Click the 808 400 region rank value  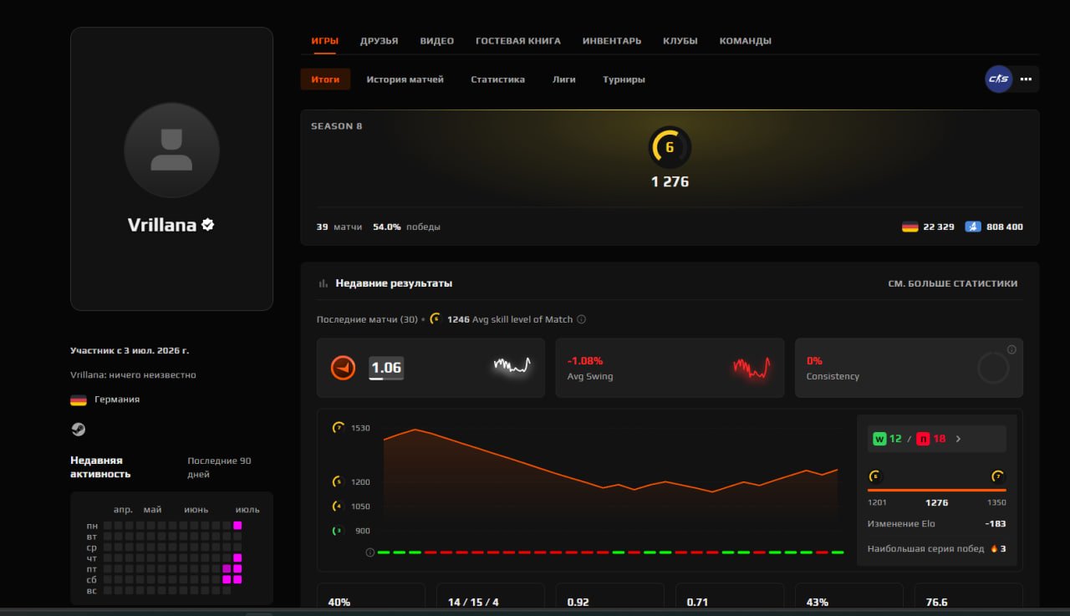pos(1004,227)
